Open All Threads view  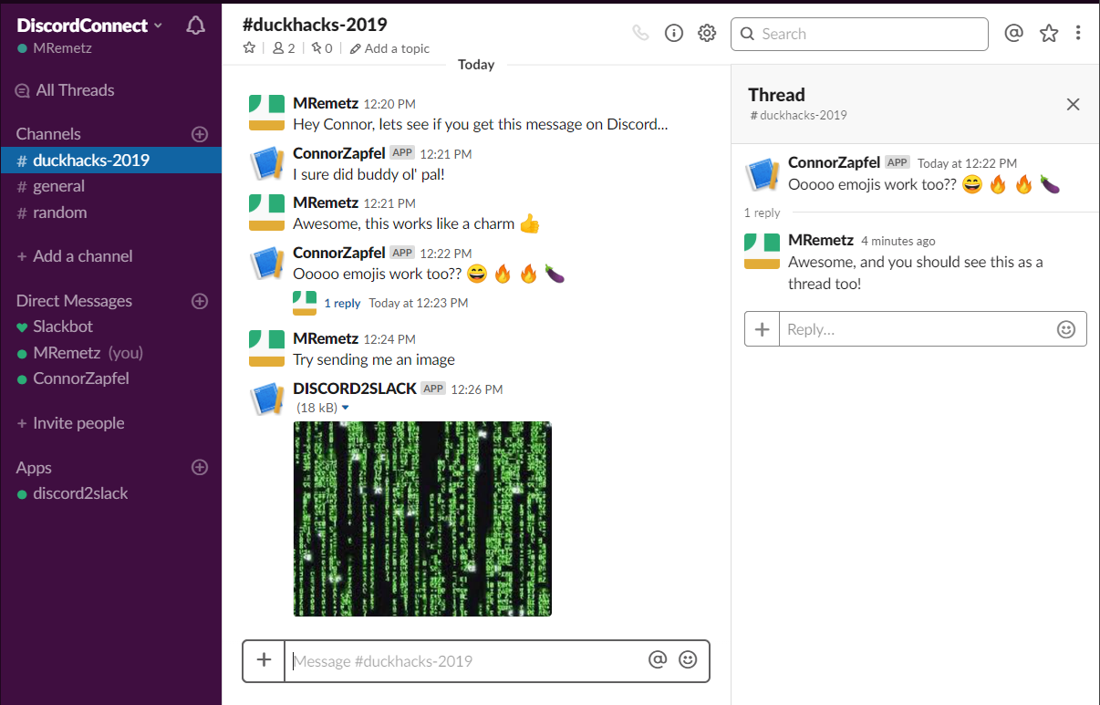pyautogui.click(x=65, y=90)
